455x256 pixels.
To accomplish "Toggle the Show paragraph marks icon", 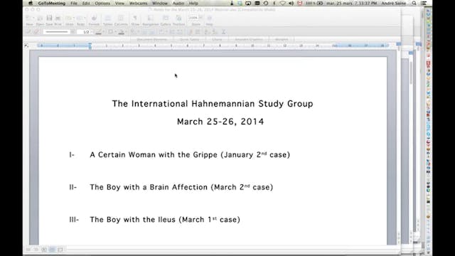I will tap(135, 18).
